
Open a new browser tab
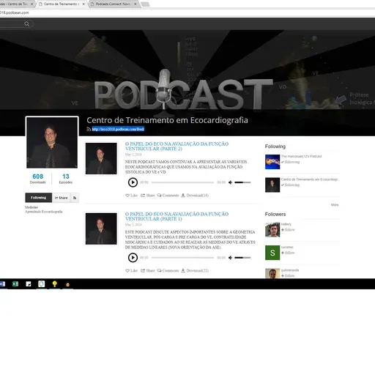point(145,4)
